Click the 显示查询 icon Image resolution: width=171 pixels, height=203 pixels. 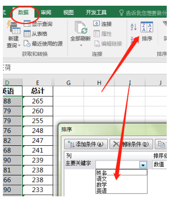coord(27,24)
